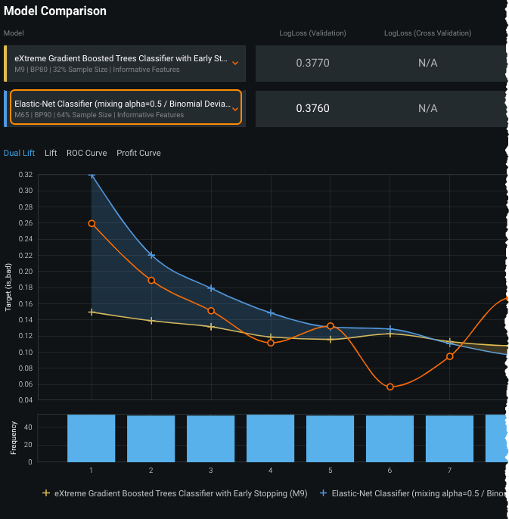
Task: Open the Profit Curve tab
Action: 138,153
